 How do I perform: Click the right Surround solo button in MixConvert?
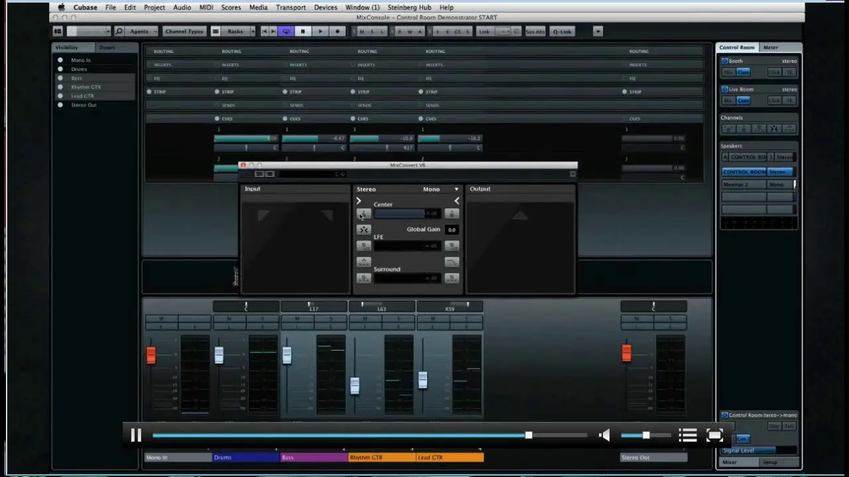452,278
